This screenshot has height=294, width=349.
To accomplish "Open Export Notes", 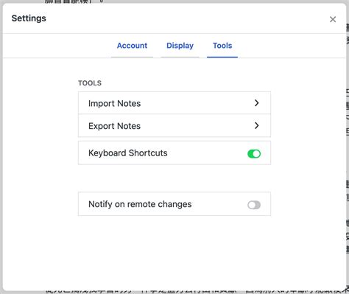I will click(174, 125).
